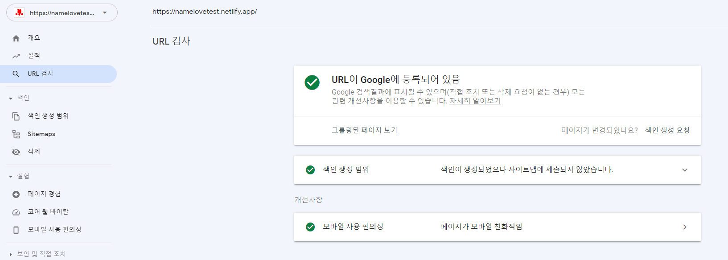Click the gauge icon beside 코어 웹 바이탈
The width and height of the screenshot is (728, 260).
16,212
